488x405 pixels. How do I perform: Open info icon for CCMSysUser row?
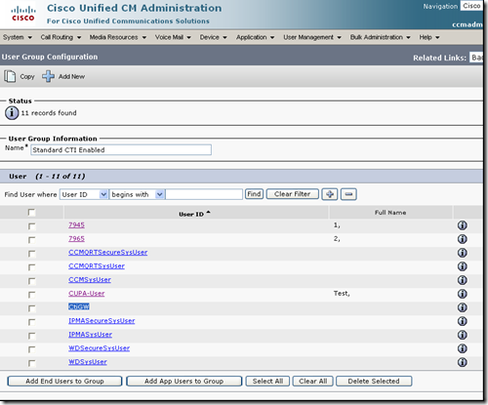(463, 280)
